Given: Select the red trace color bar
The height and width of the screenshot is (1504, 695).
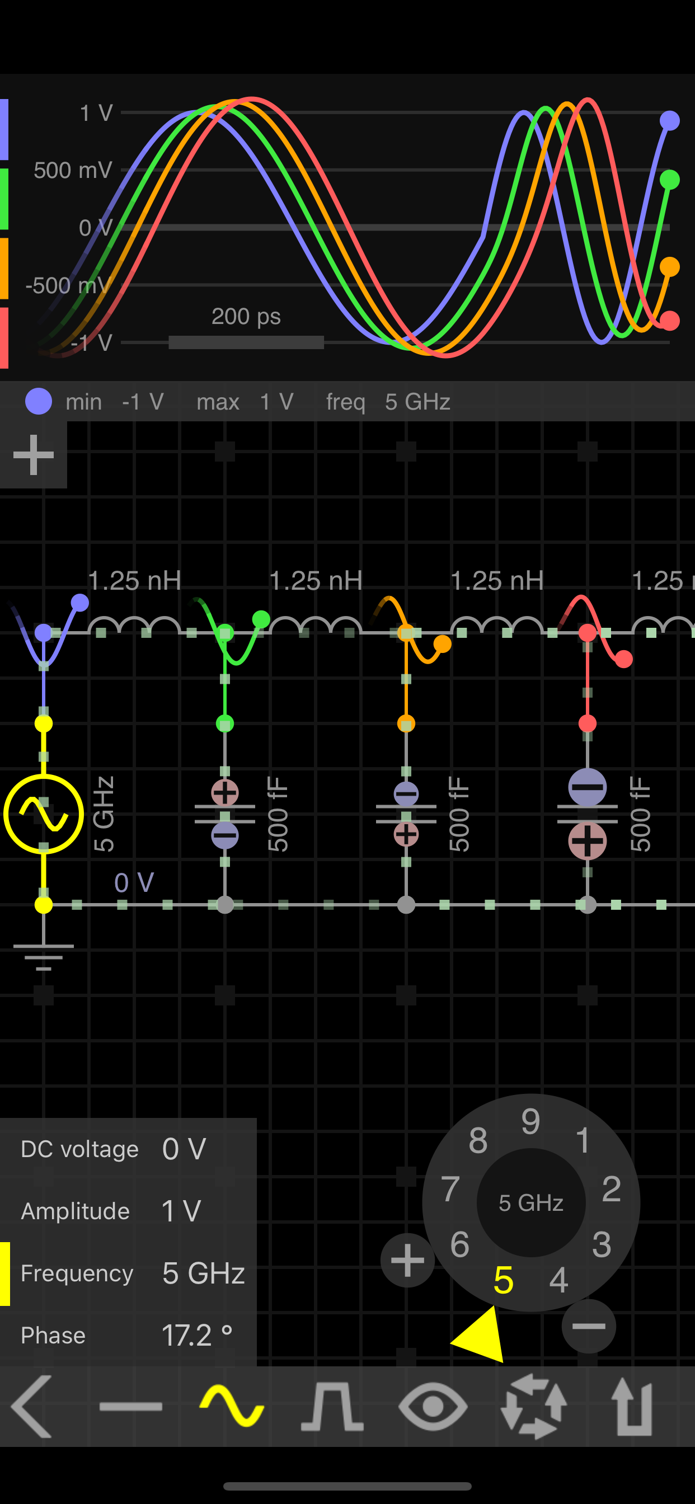Looking at the screenshot, I should point(4,338).
